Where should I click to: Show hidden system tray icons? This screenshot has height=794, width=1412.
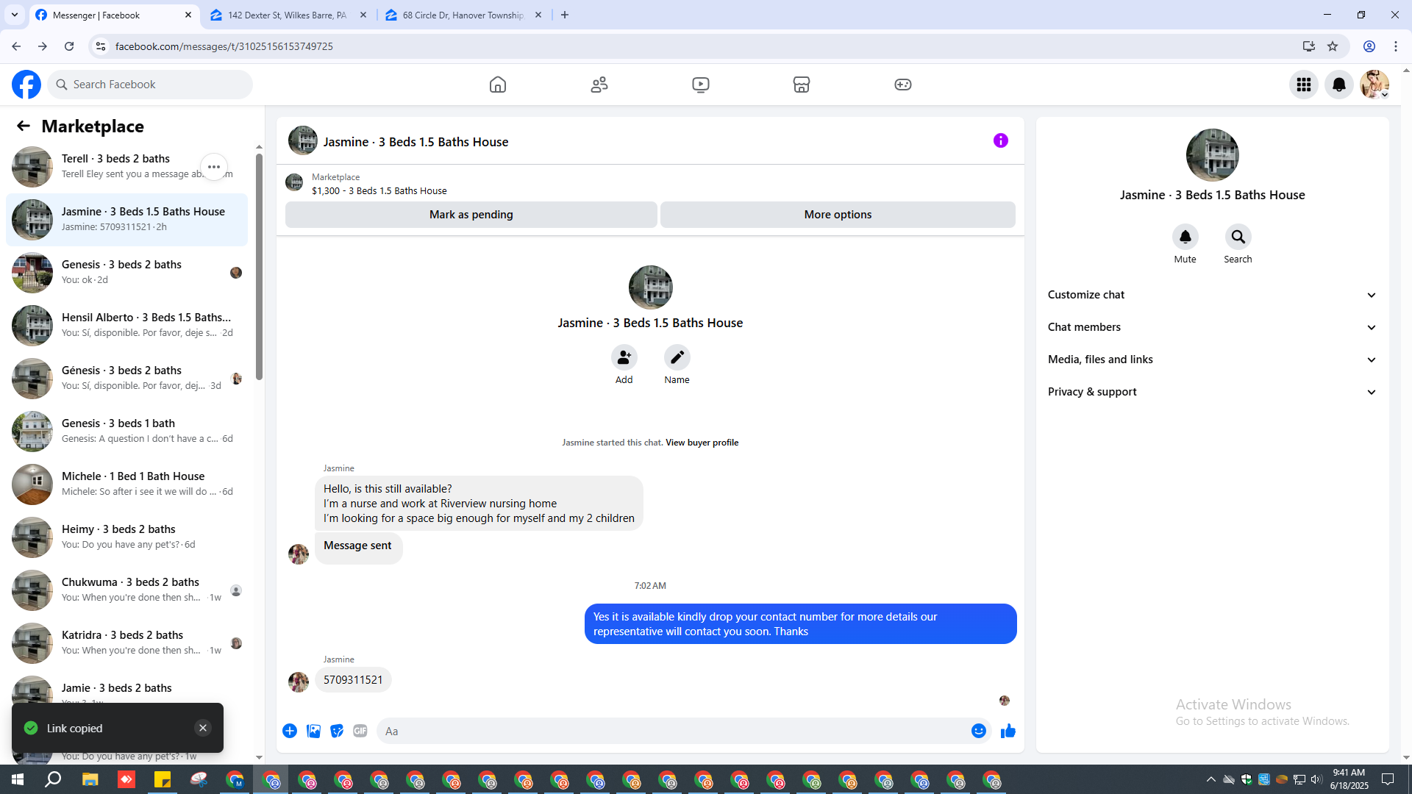pos(1210,779)
